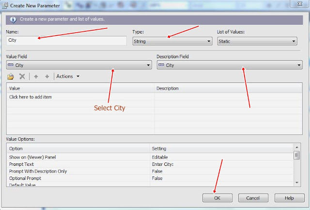
Task: Select 'Click here to add item' row
Action: pyautogui.click(x=81, y=97)
